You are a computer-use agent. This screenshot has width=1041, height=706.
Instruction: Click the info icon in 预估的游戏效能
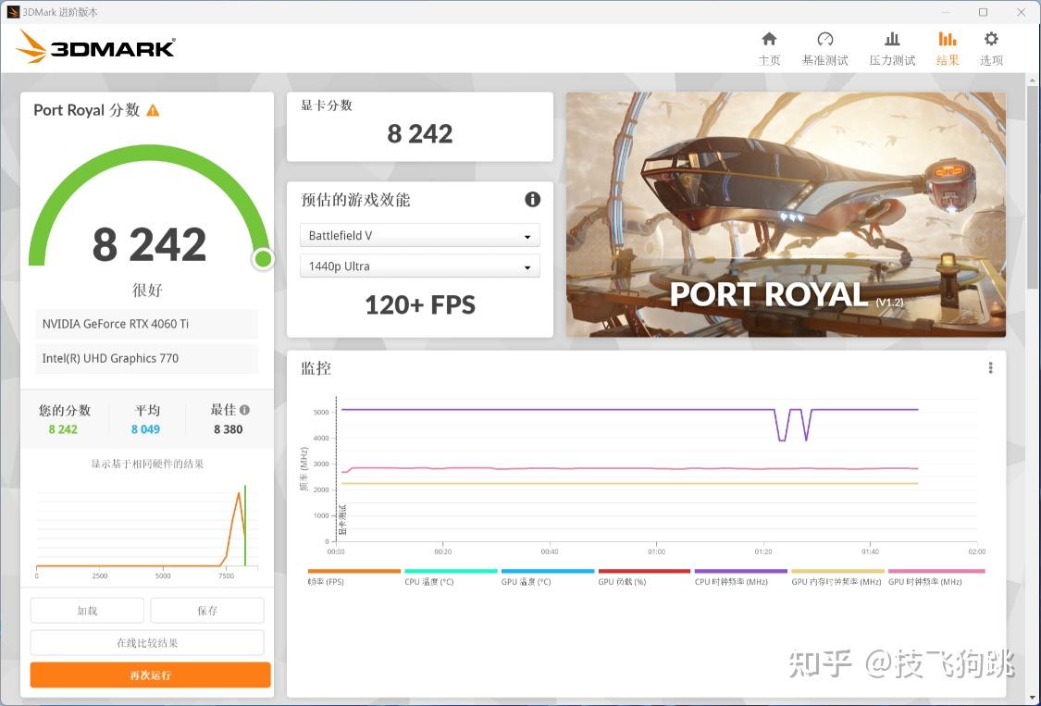pyautogui.click(x=532, y=199)
